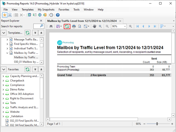Click the zoom in magnifier icon

click(x=130, y=26)
